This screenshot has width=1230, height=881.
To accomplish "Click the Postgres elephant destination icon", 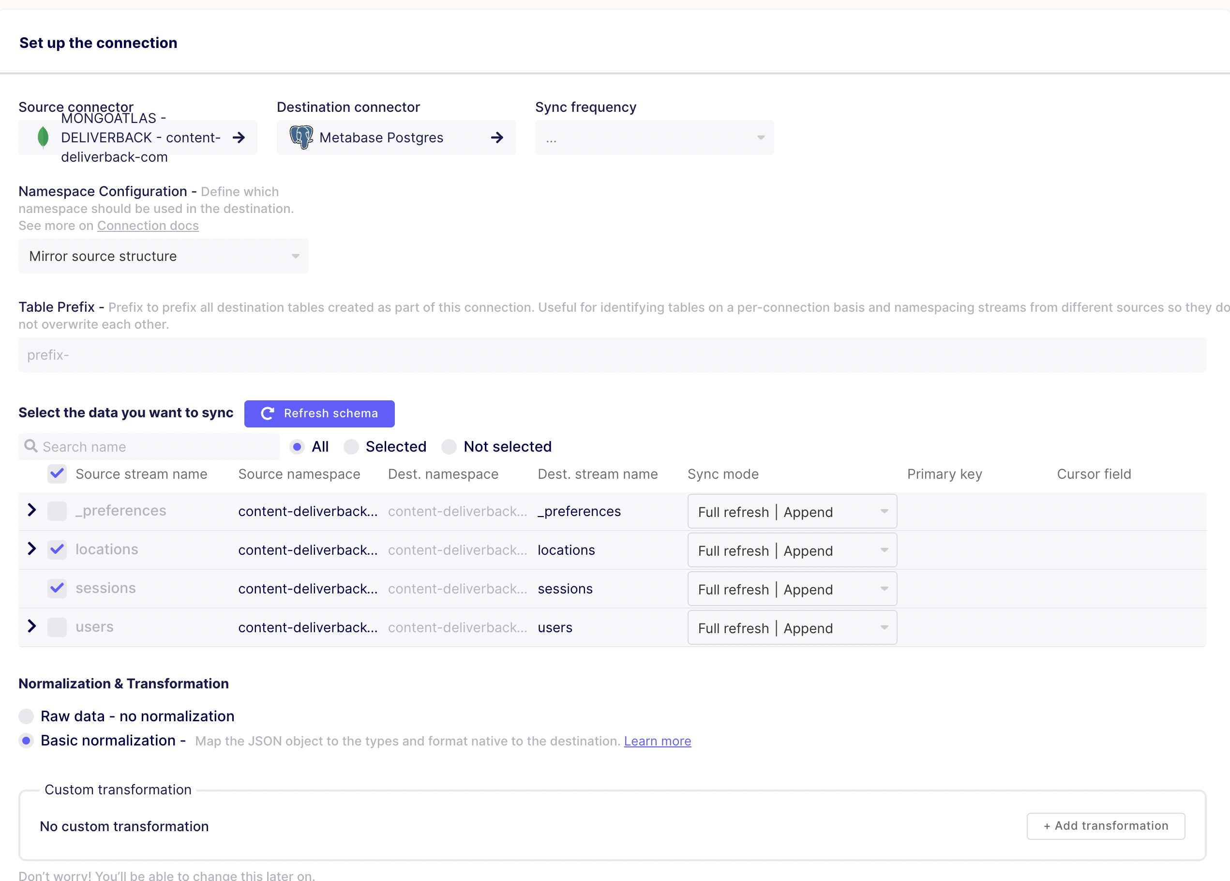I will click(x=301, y=137).
